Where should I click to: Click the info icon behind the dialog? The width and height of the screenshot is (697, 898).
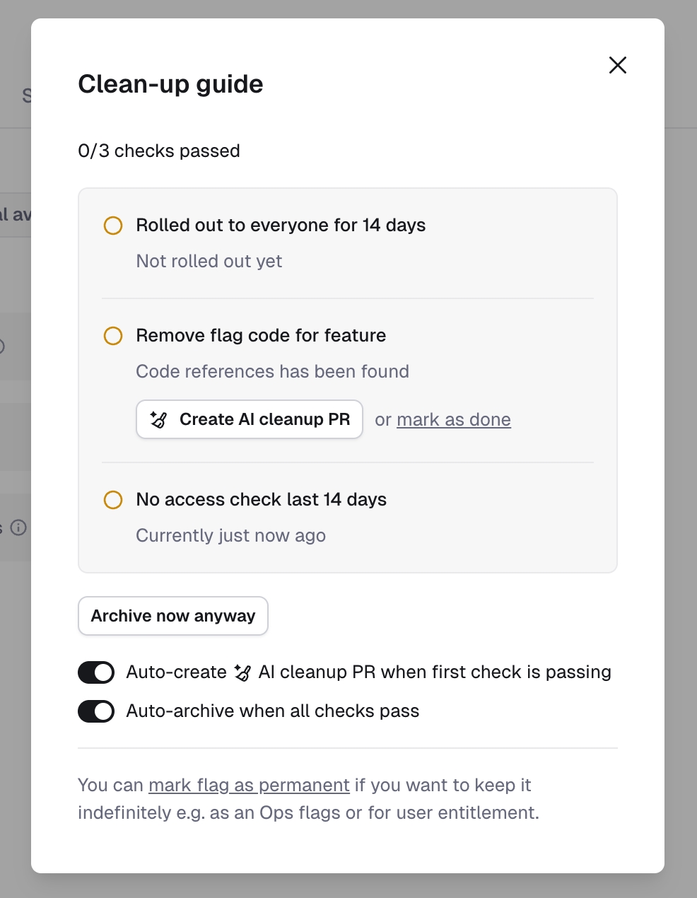[18, 527]
